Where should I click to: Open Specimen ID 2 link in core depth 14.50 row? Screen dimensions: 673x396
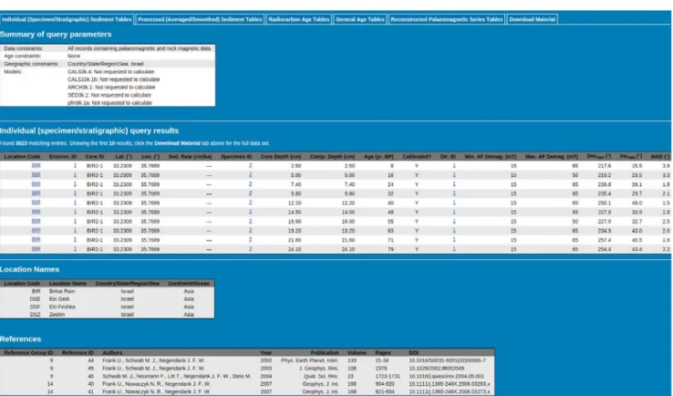point(250,212)
